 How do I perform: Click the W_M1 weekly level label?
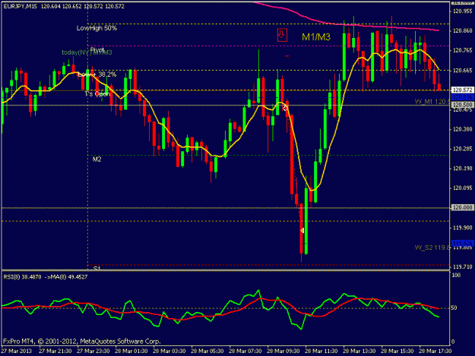[x=432, y=102]
